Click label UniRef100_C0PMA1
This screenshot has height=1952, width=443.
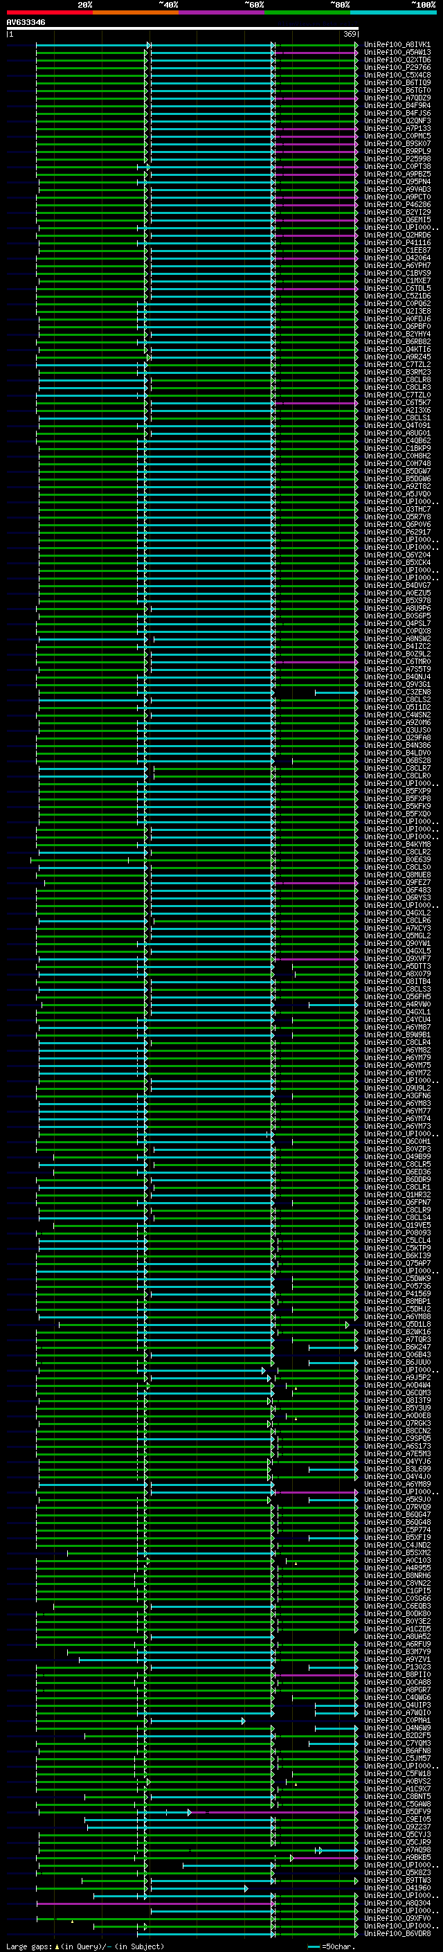(x=397, y=1721)
